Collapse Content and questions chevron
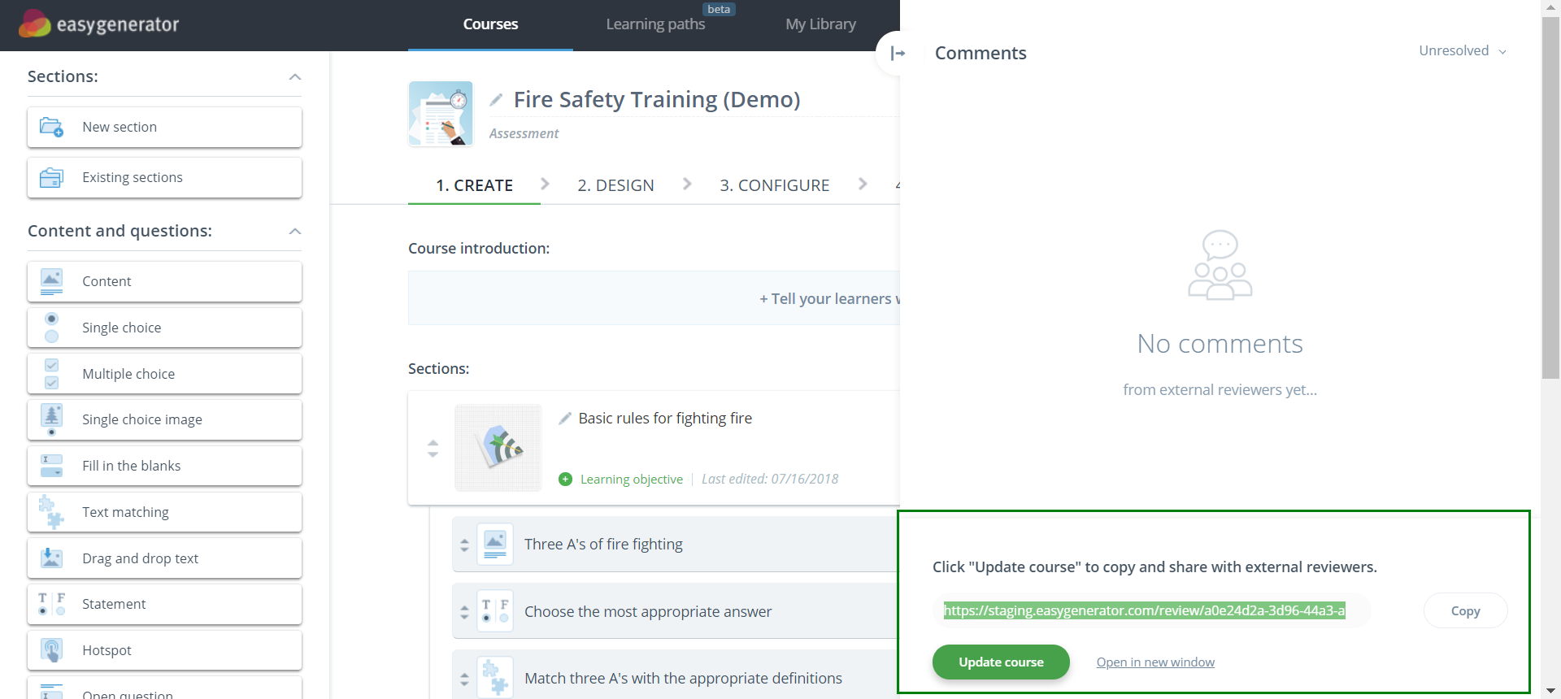This screenshot has width=1561, height=699. 295,232
